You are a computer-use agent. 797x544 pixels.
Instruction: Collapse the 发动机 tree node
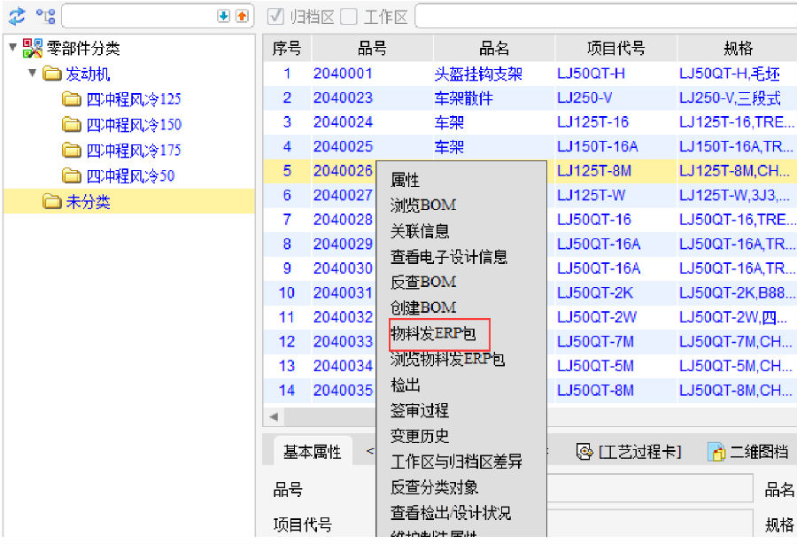(33, 73)
